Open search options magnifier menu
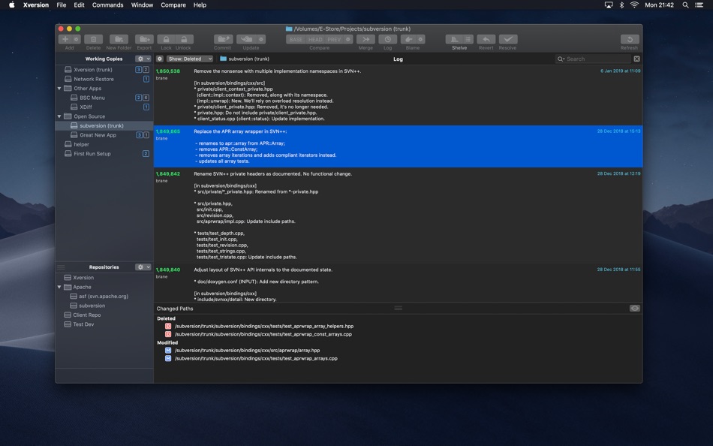This screenshot has height=446, width=713. [x=561, y=59]
